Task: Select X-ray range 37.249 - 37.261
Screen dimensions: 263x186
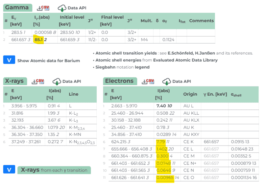Action: coord(26,142)
